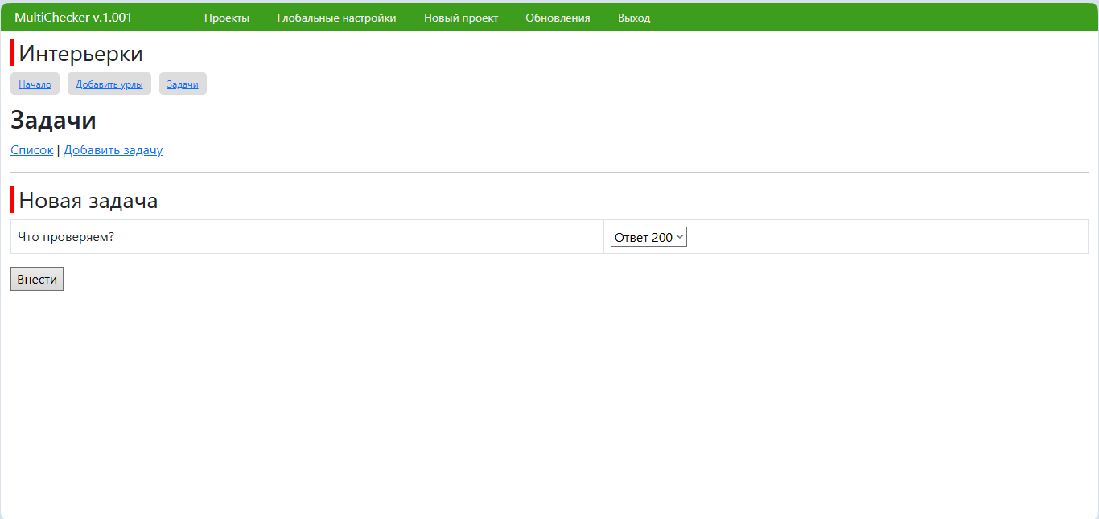Click the MultiChecker v.1.001 brand title
The image size is (1099, 519).
pyautogui.click(x=73, y=18)
